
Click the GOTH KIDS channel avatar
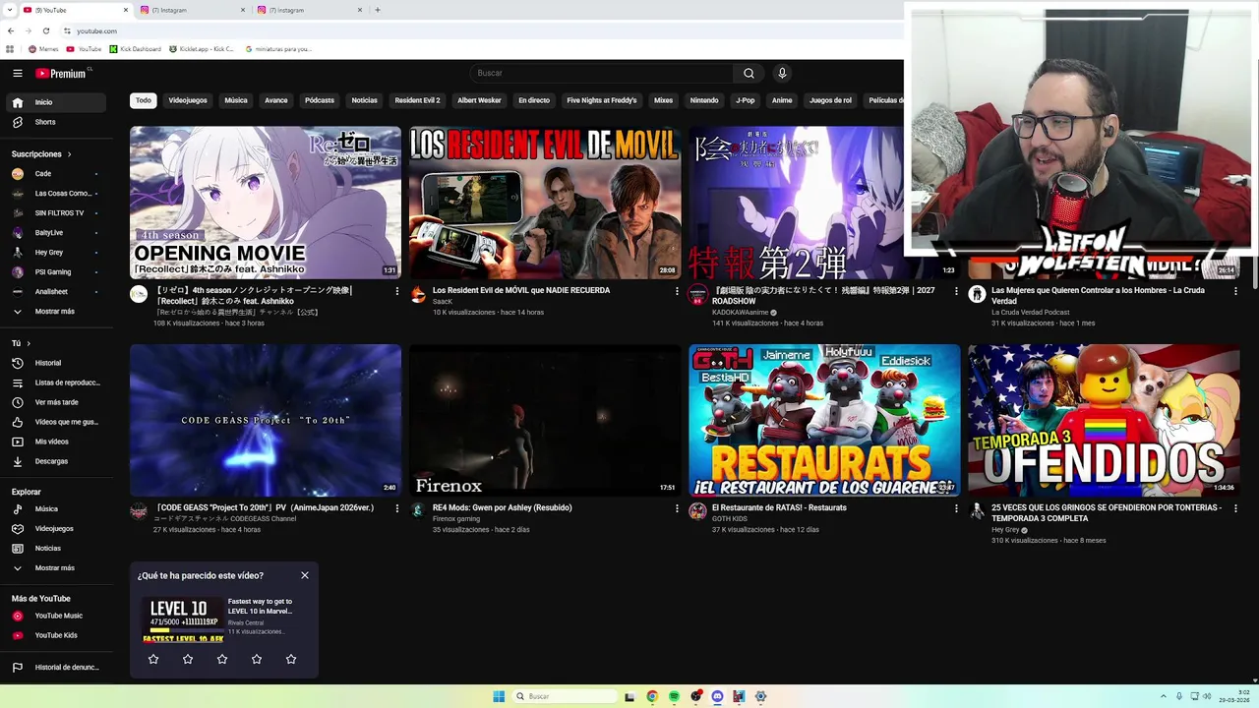(x=697, y=511)
